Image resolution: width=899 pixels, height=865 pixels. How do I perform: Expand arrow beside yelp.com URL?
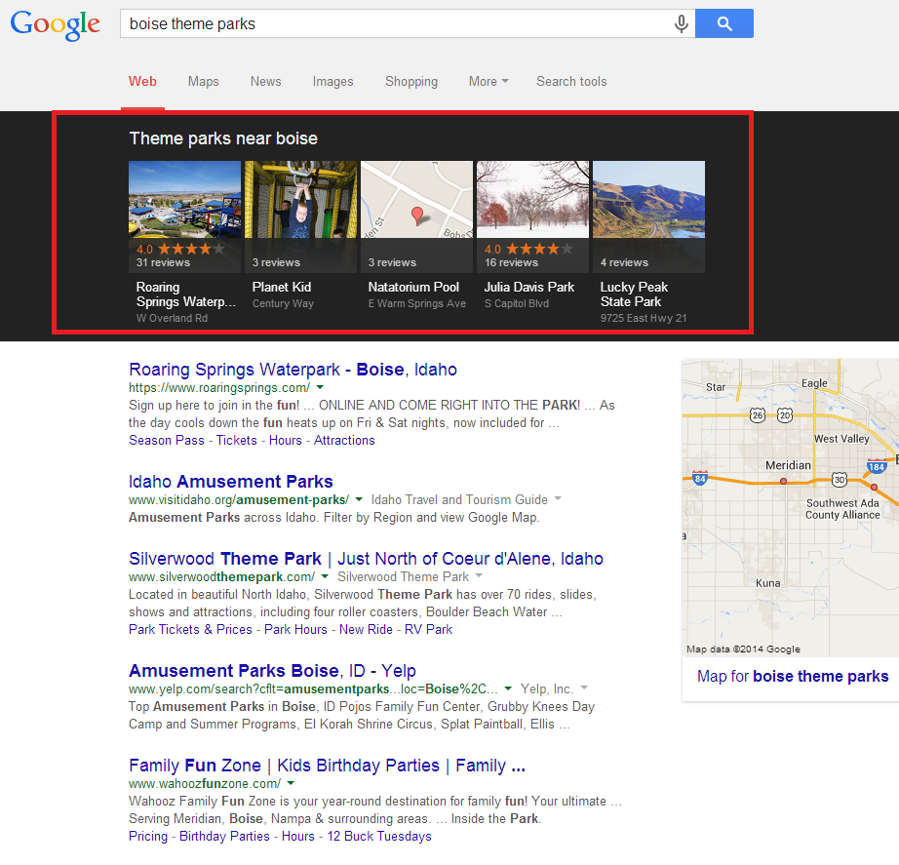508,688
